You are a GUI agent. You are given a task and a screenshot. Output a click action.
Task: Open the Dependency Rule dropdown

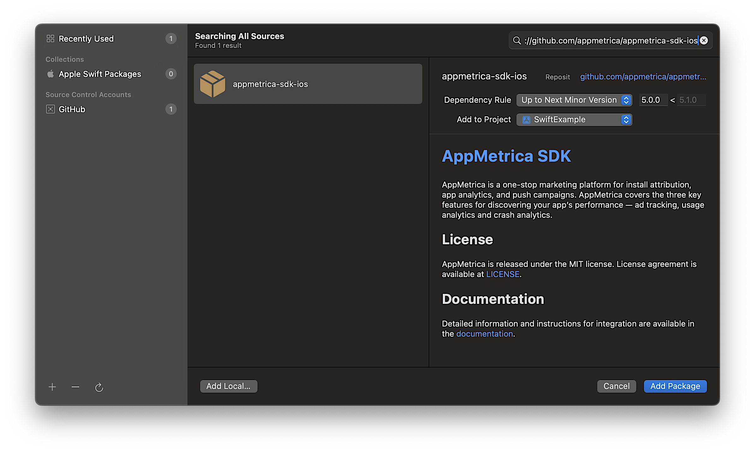(574, 100)
